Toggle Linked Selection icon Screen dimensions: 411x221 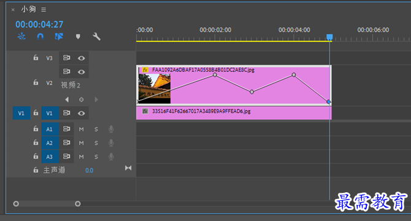pyautogui.click(x=59, y=36)
